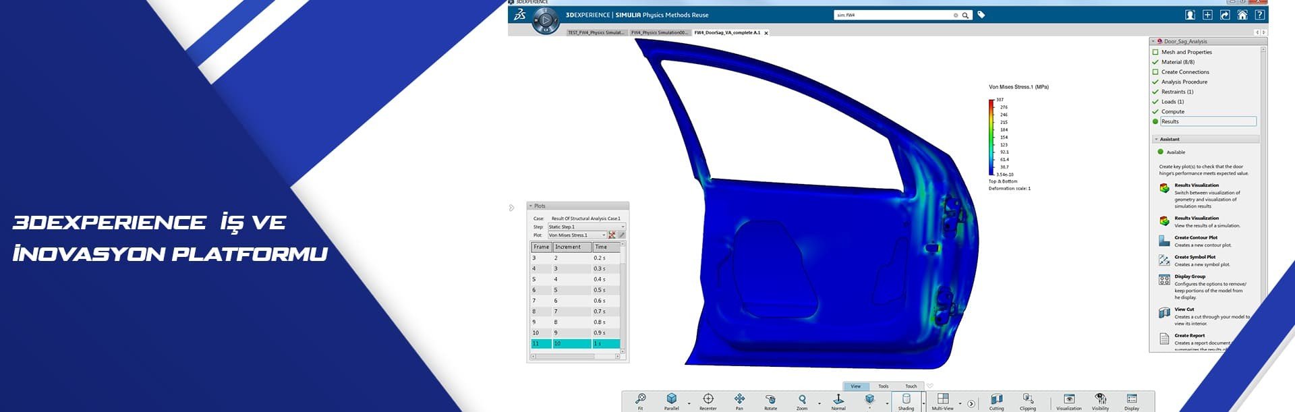Screen dimensions: 1295x412
Task: Click the Create Connections checkbox
Action: (x=1155, y=72)
